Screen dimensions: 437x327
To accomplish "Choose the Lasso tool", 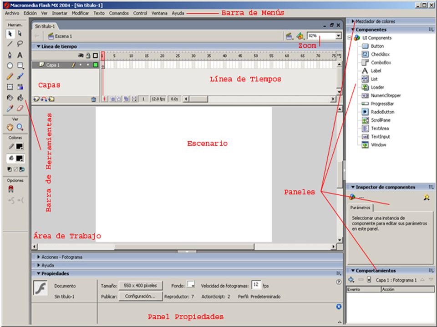I will tap(20, 44).
